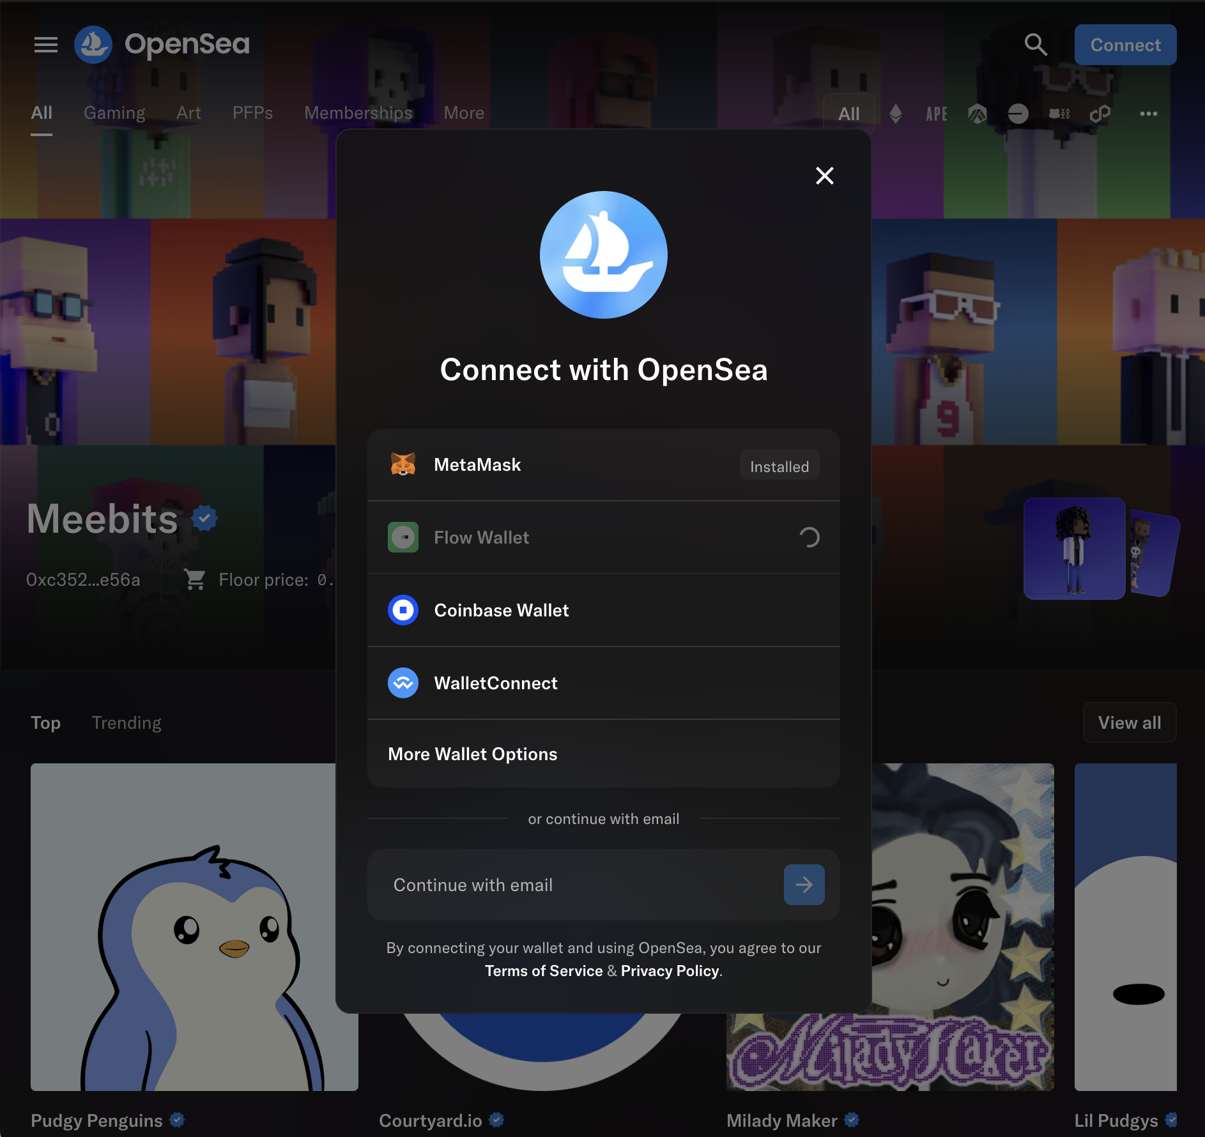Image resolution: width=1205 pixels, height=1137 pixels.
Task: Filter by Arbitrum chain icon
Action: tap(978, 114)
